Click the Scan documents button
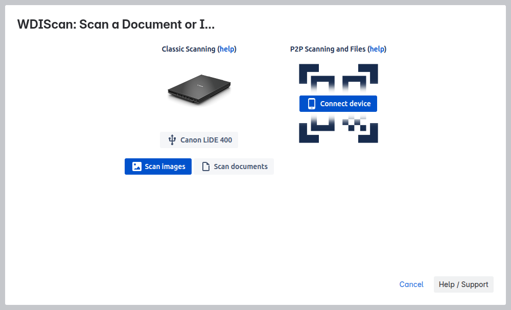 (x=234, y=166)
